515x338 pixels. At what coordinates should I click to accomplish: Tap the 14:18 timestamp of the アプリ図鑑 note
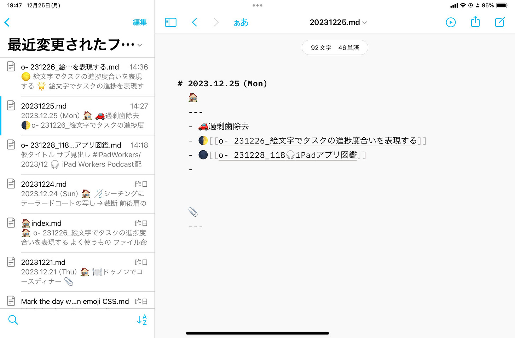click(x=139, y=145)
